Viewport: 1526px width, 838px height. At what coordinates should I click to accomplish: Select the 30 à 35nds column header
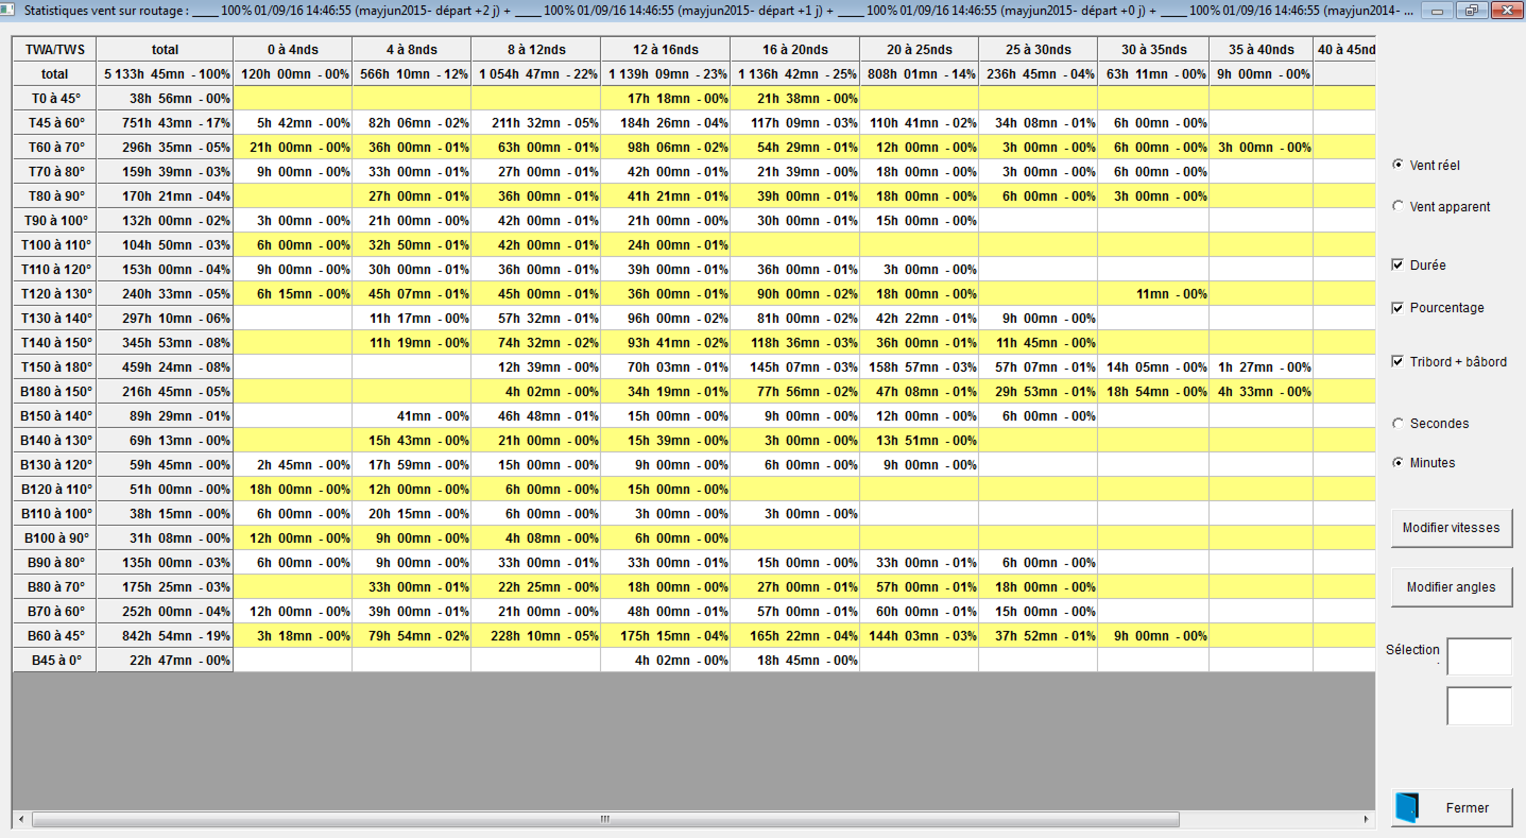[1153, 50]
